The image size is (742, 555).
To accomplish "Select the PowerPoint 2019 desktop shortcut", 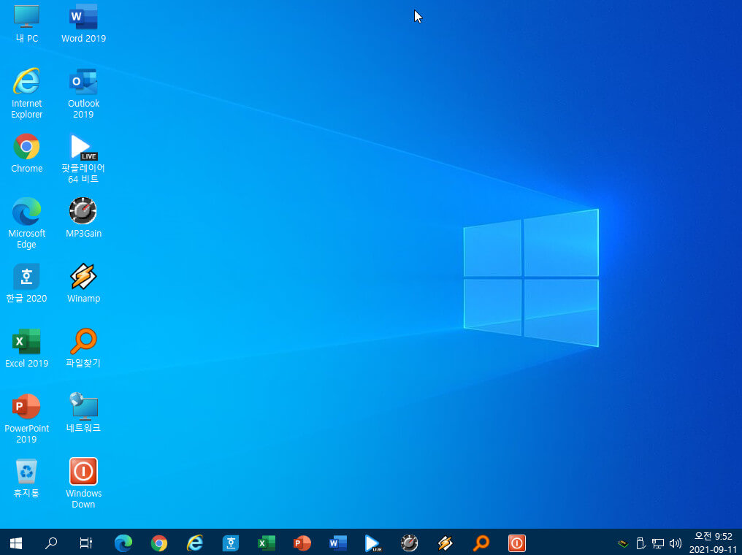I will [x=26, y=418].
